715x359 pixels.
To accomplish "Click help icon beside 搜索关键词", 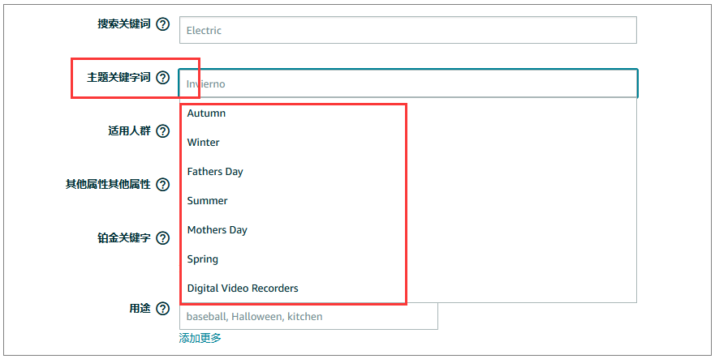I will 163,24.
